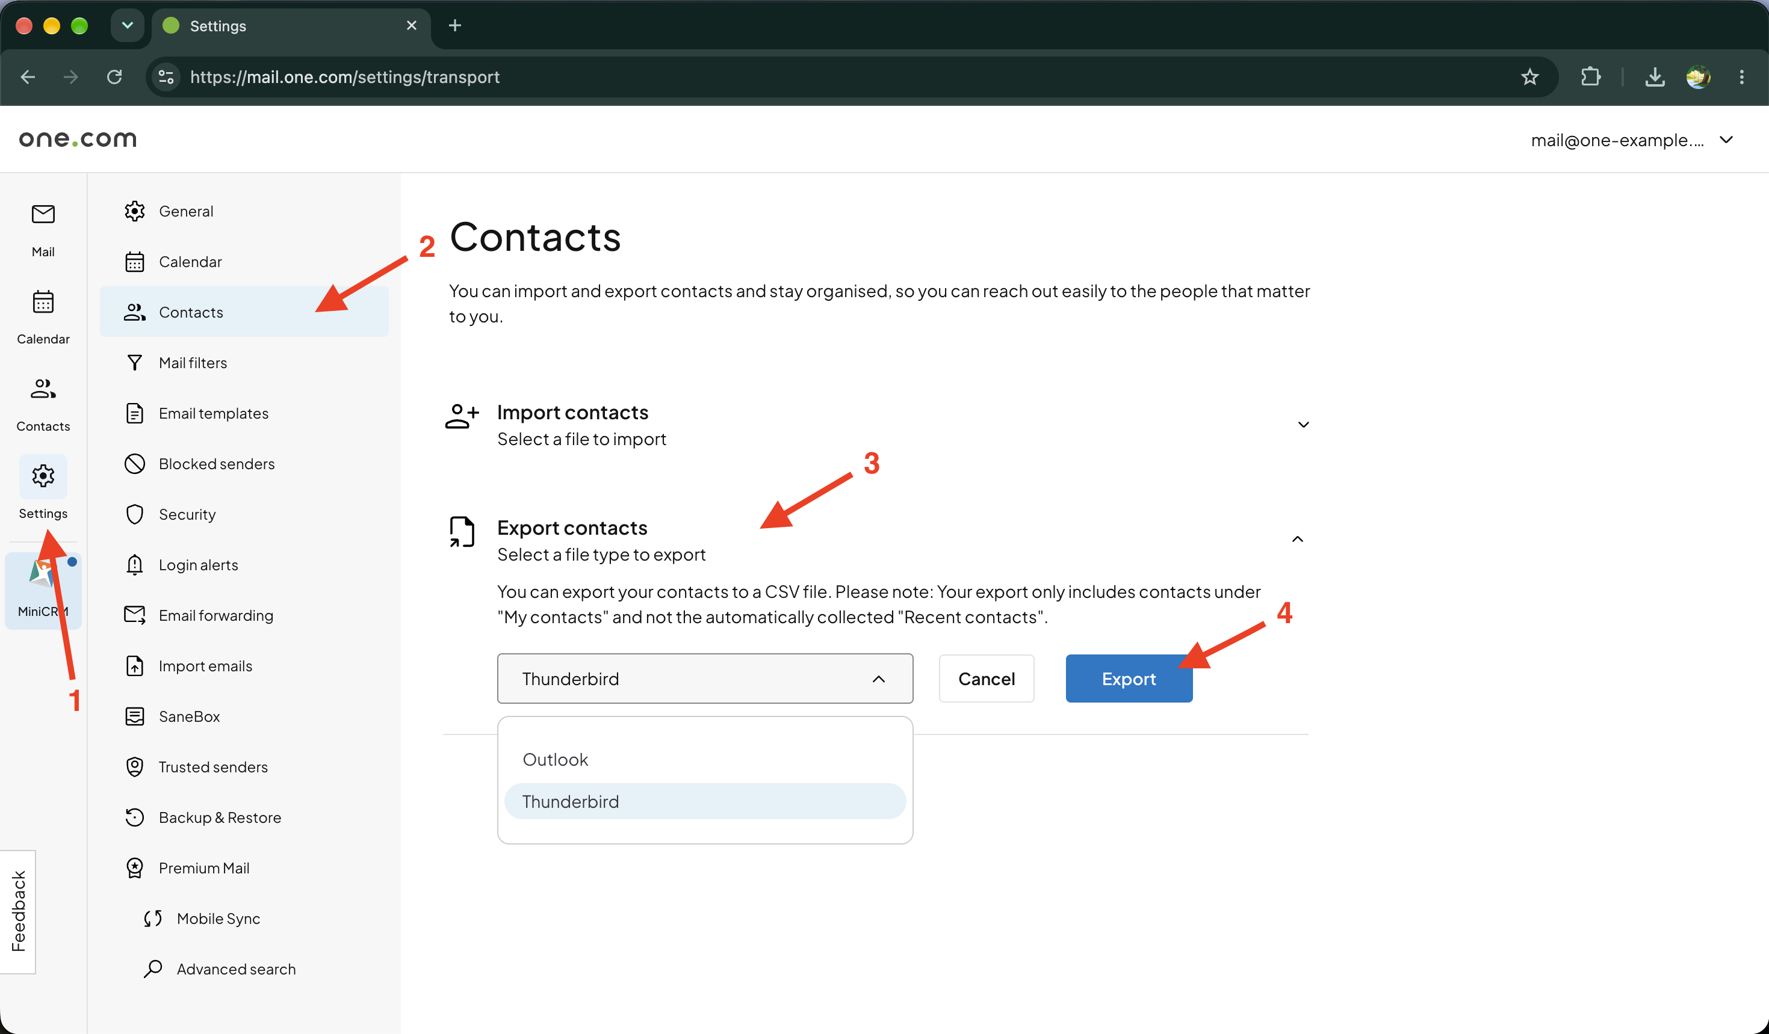Image resolution: width=1769 pixels, height=1034 pixels.
Task: Click the Mobile Sync icon
Action: [x=152, y=919]
